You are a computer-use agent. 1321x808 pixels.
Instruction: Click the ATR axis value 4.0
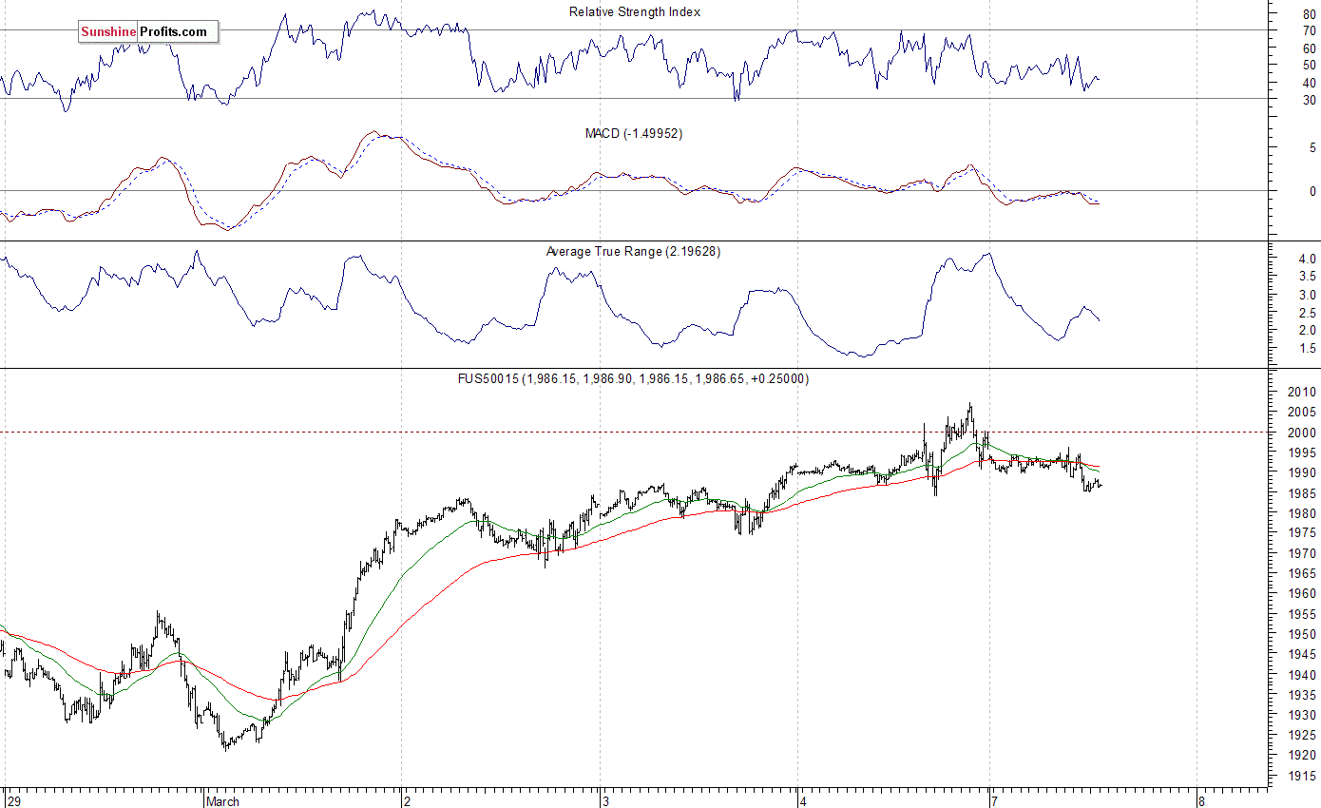click(x=1307, y=259)
